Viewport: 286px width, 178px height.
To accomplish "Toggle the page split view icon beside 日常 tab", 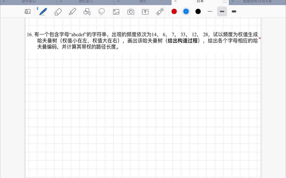I will [225, 1].
